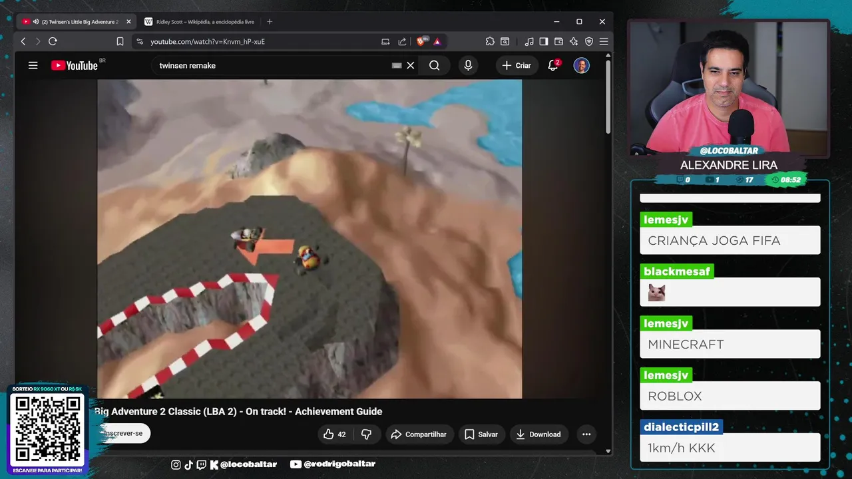This screenshot has width=852, height=479.
Task: Open the three-dot more actions menu
Action: coord(586,434)
